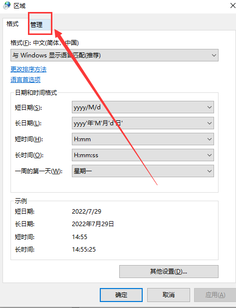Close the 区域 dialog window
The width and height of the screenshot is (236, 308).
(x=233, y=5)
